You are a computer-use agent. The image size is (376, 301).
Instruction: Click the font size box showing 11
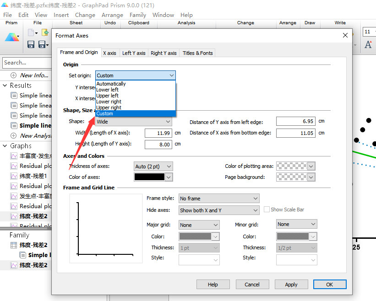369,32
